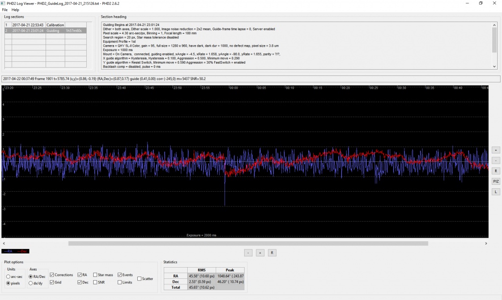This screenshot has width=502, height=300.
Task: Open the File menu
Action: pos(5,10)
